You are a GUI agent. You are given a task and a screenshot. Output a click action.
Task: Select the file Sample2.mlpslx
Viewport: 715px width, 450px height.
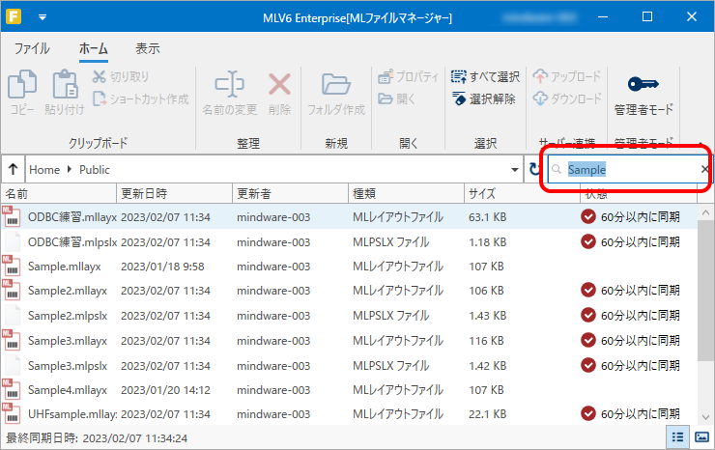(349, 316)
